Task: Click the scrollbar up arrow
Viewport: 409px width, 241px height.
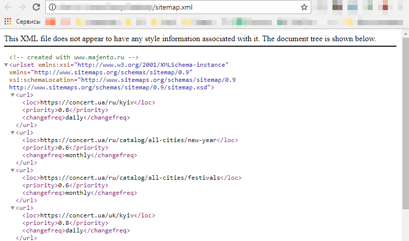Action: 405,34
